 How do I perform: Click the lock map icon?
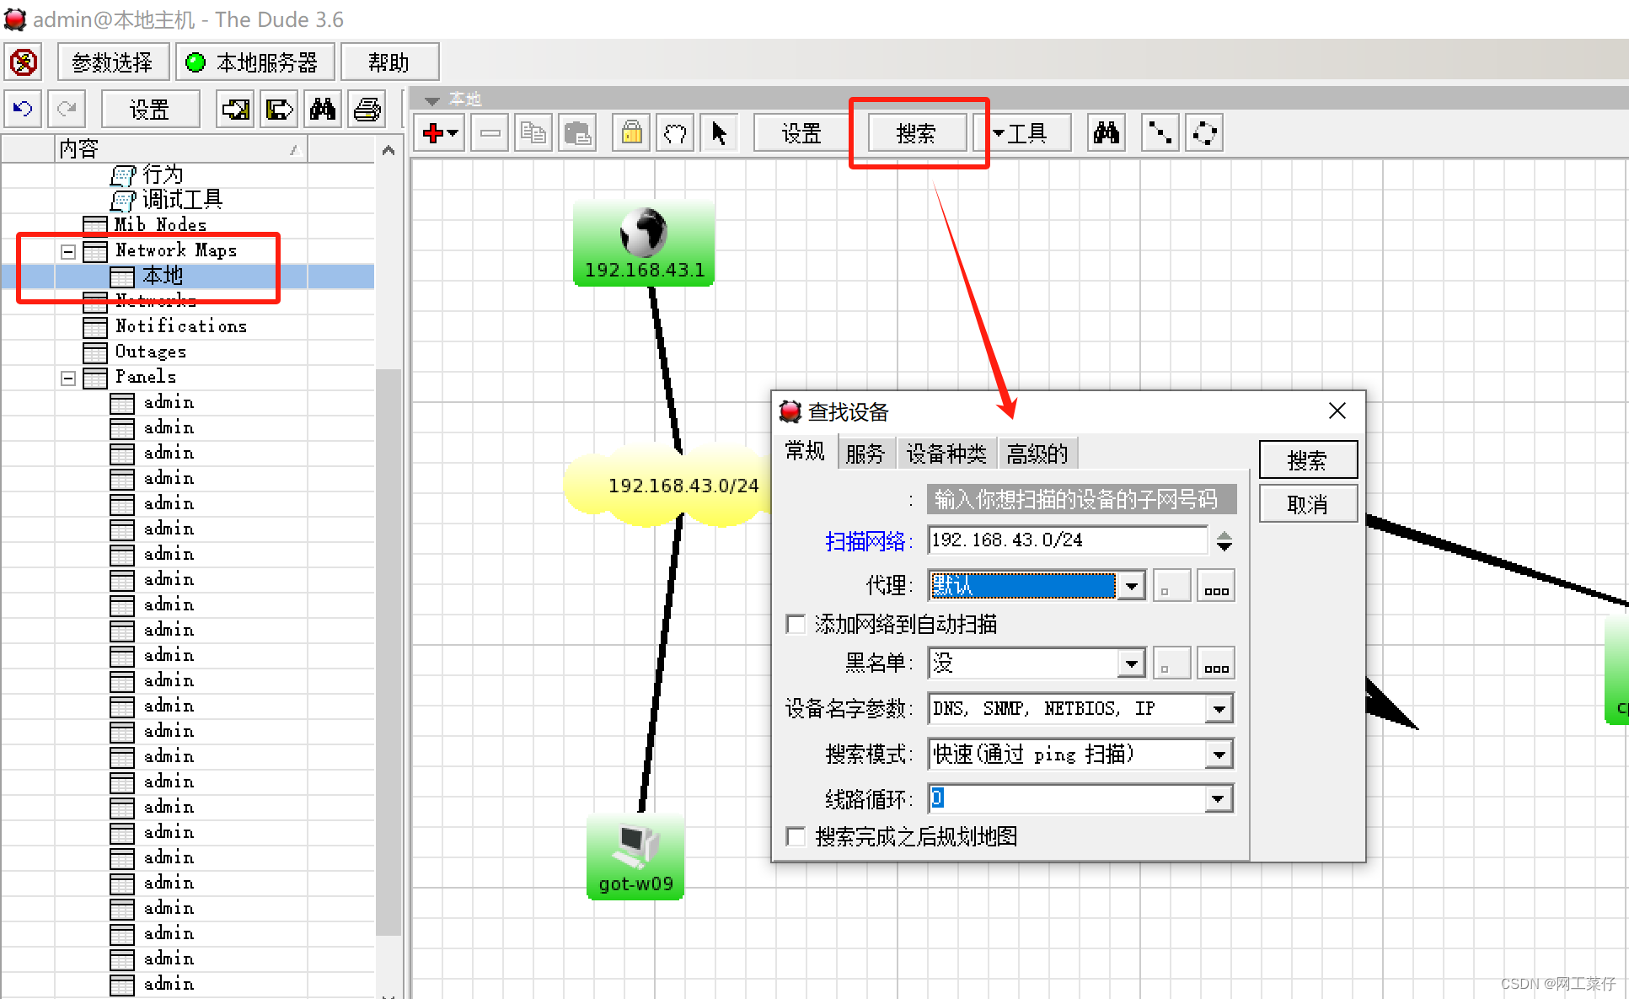[x=631, y=133]
